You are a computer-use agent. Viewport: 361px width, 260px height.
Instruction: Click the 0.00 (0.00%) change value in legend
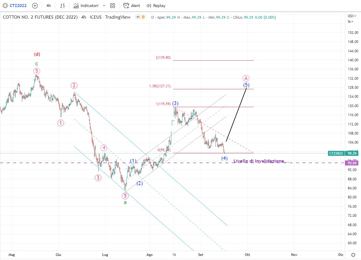point(265,17)
